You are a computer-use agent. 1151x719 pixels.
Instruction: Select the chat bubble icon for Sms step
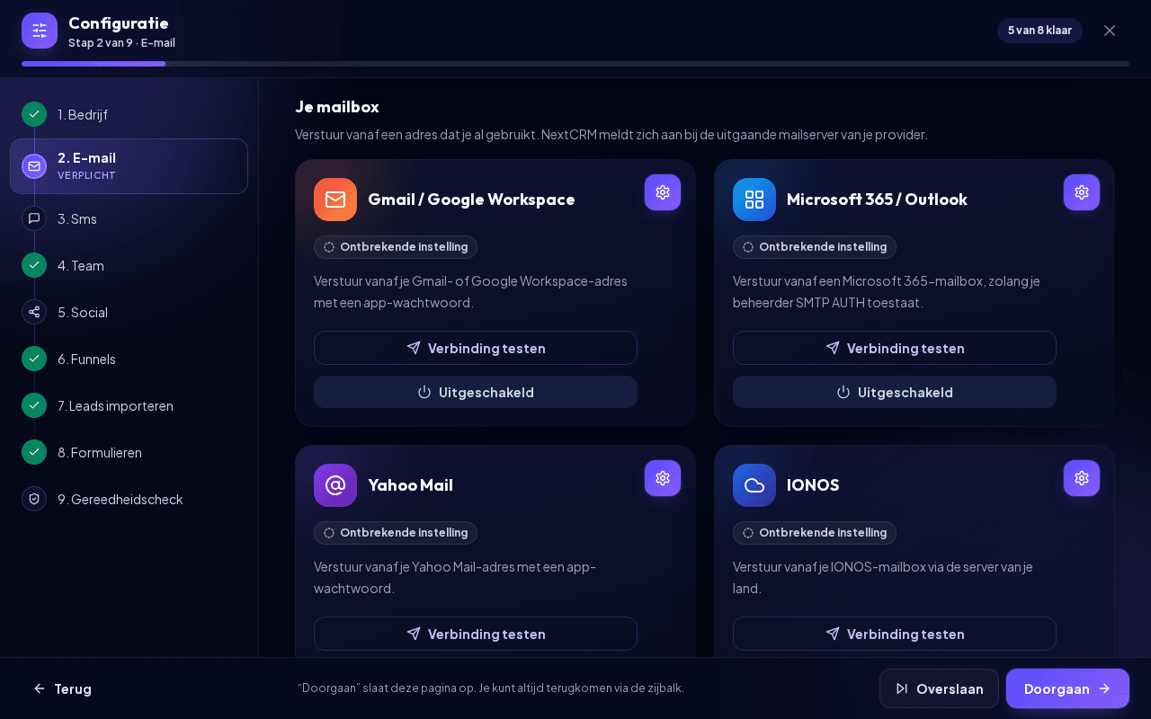click(x=34, y=218)
